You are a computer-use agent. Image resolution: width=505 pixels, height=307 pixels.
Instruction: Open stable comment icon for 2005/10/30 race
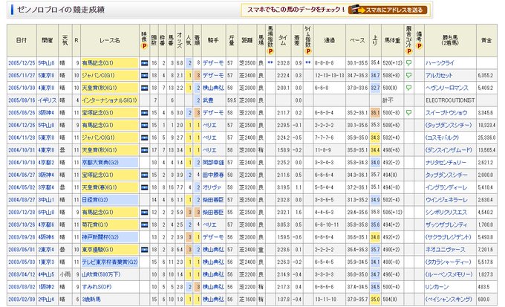tap(408, 88)
